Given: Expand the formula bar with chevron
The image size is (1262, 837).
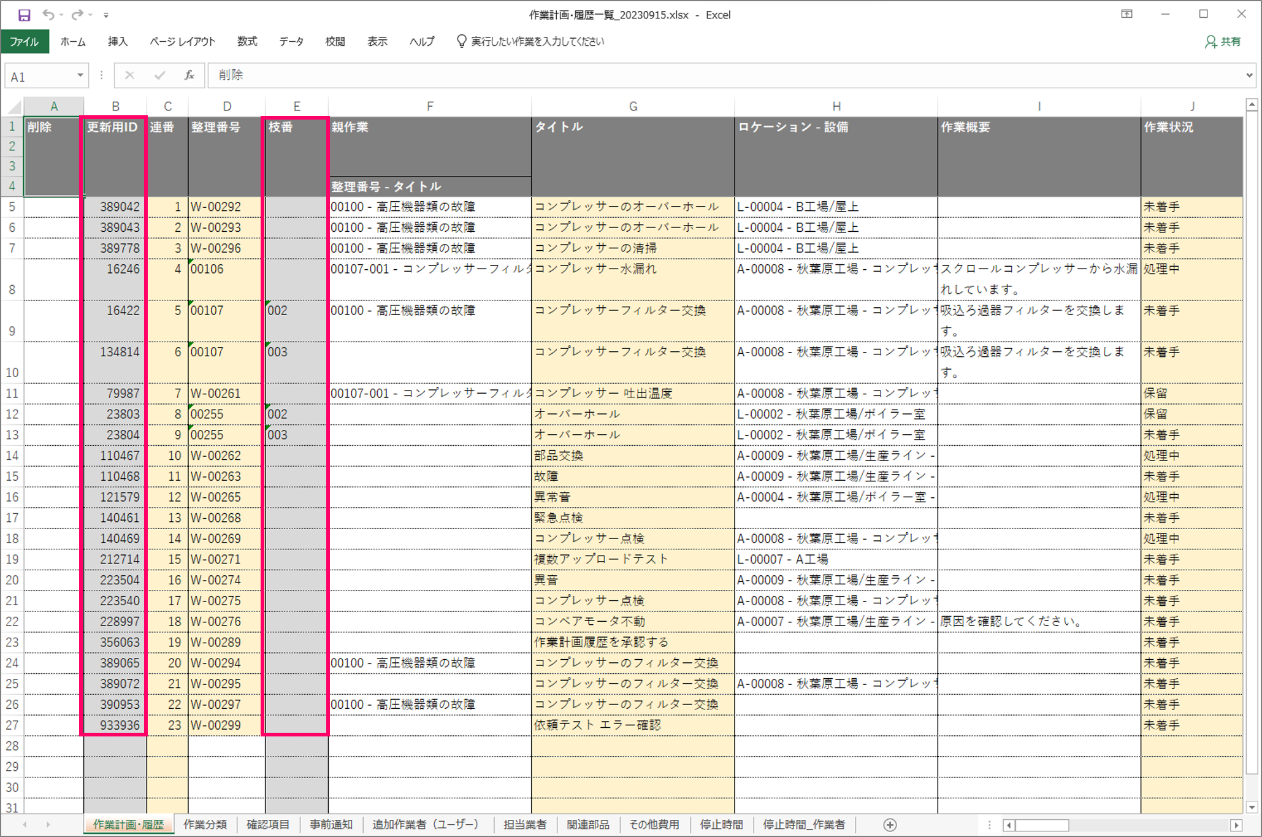Looking at the screenshot, I should 1249,75.
